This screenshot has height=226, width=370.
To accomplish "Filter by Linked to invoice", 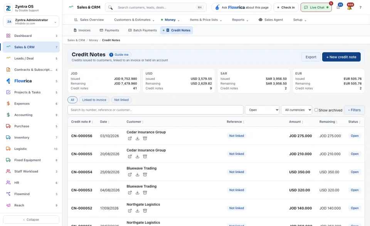I will pos(94,100).
